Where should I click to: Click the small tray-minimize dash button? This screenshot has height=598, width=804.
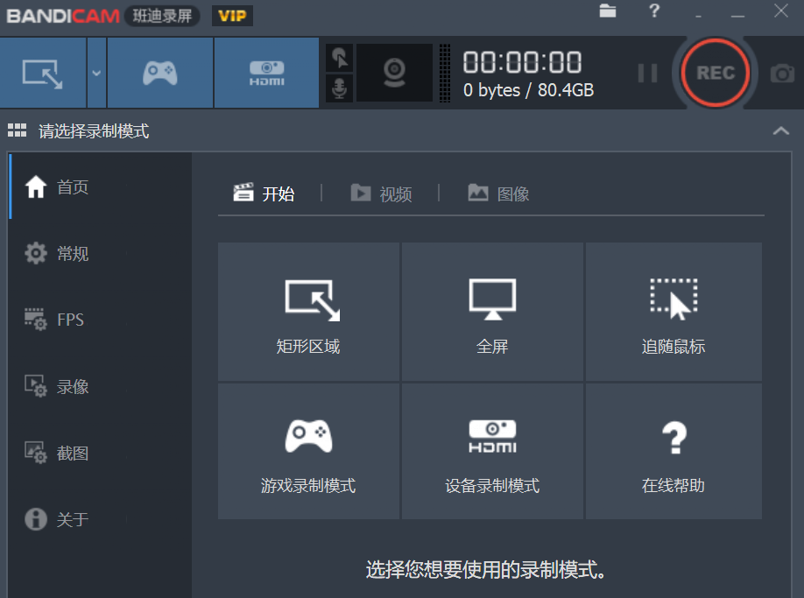point(698,16)
